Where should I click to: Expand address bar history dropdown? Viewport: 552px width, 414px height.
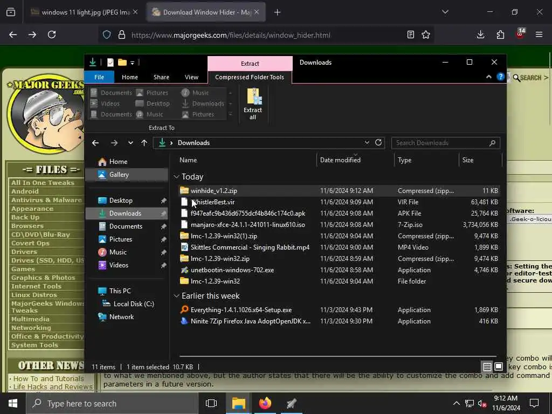click(367, 142)
